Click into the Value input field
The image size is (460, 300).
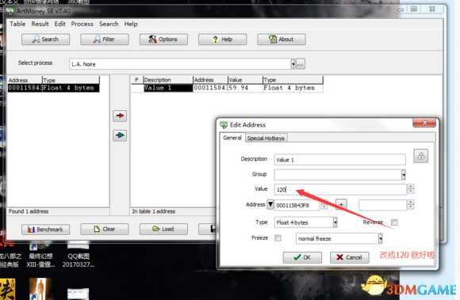pyautogui.click(x=340, y=190)
